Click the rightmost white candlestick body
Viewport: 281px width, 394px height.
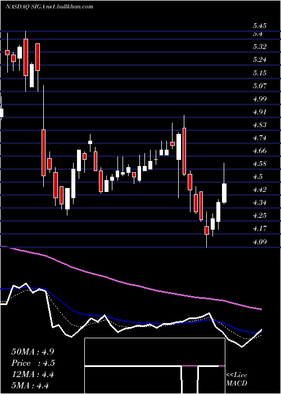point(224,193)
